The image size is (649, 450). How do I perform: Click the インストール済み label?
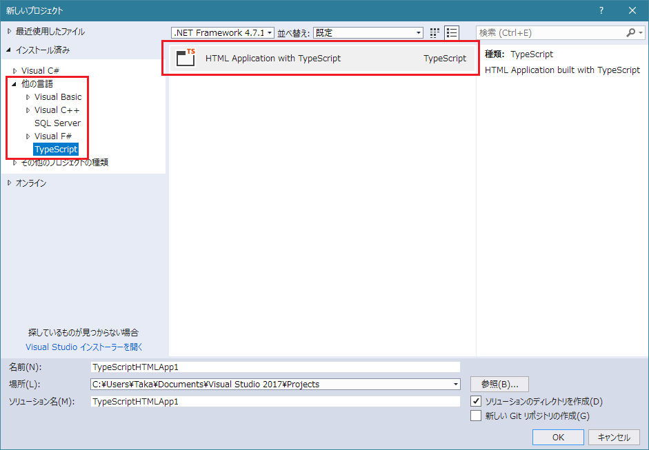43,50
